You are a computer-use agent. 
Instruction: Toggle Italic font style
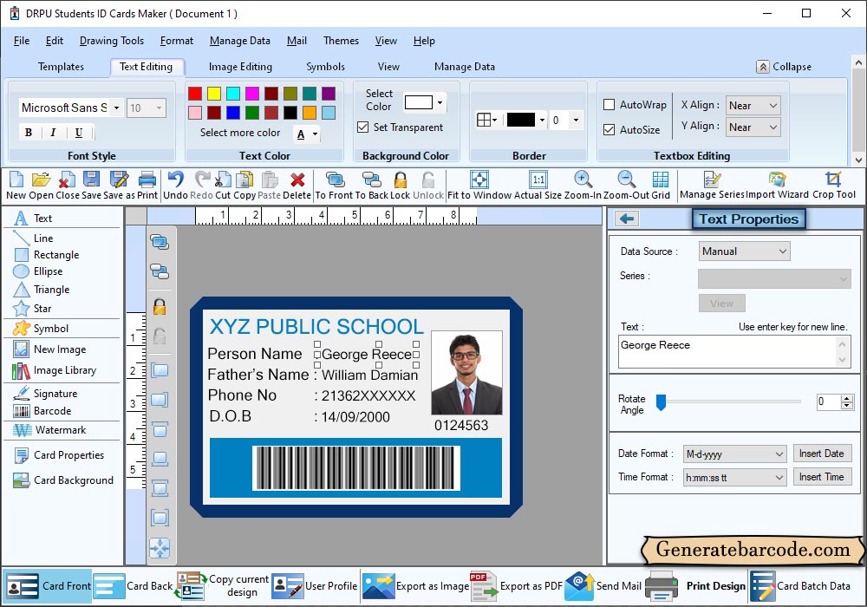[x=53, y=133]
